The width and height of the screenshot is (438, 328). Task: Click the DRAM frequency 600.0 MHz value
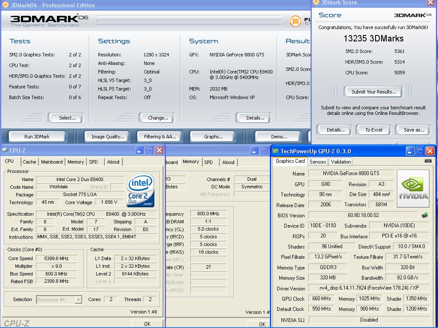pos(208,214)
